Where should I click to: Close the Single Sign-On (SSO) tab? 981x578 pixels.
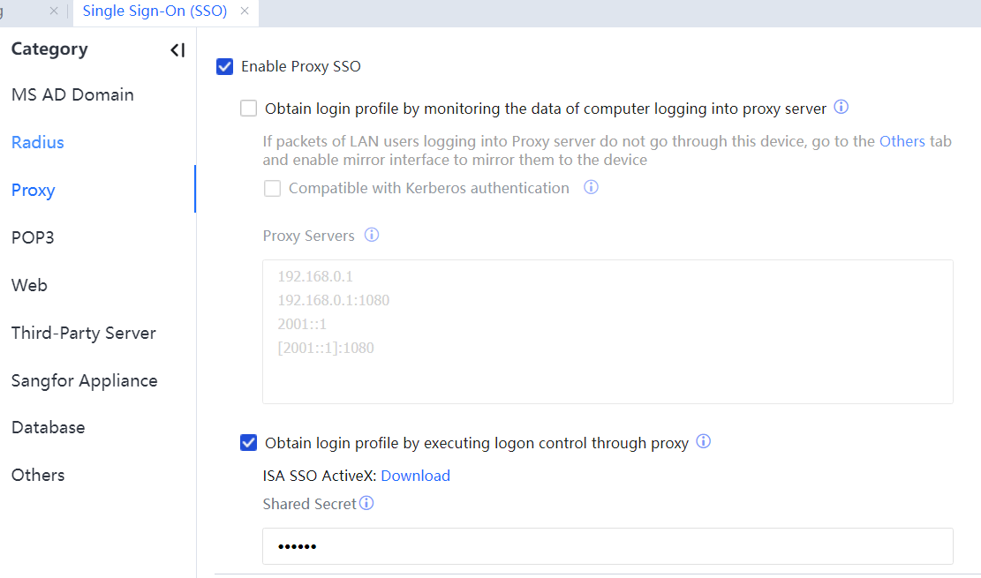click(245, 11)
